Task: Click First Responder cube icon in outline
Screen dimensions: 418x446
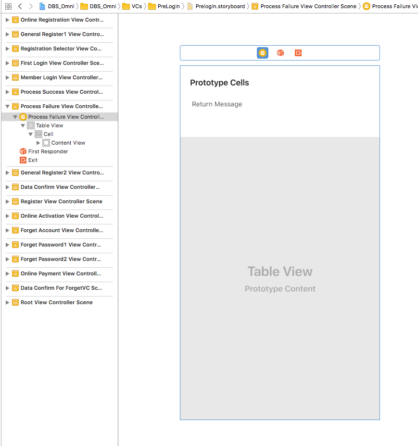Action: (23, 151)
